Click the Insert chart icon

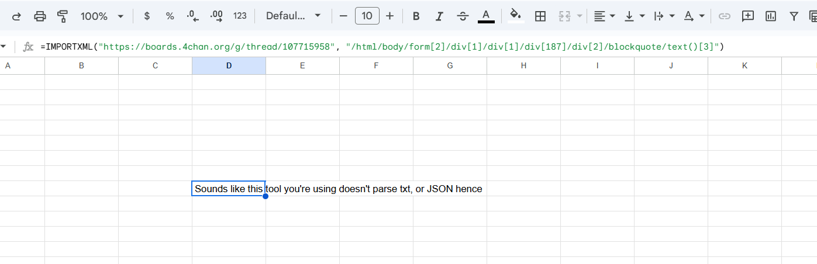point(771,16)
